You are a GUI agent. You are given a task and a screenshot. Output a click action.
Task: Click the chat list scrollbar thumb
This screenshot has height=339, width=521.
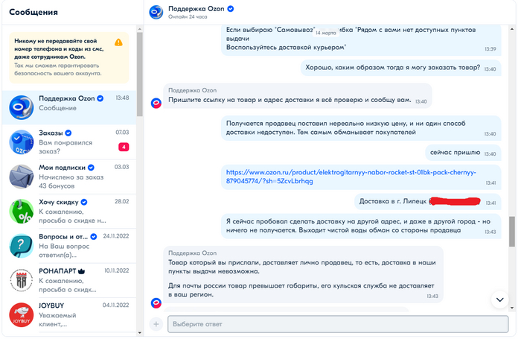(140, 74)
